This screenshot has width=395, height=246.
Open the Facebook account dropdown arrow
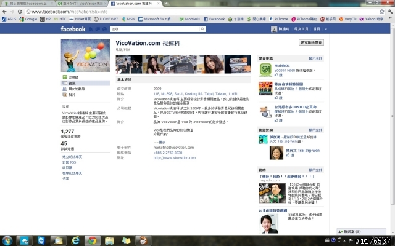[x=326, y=29]
